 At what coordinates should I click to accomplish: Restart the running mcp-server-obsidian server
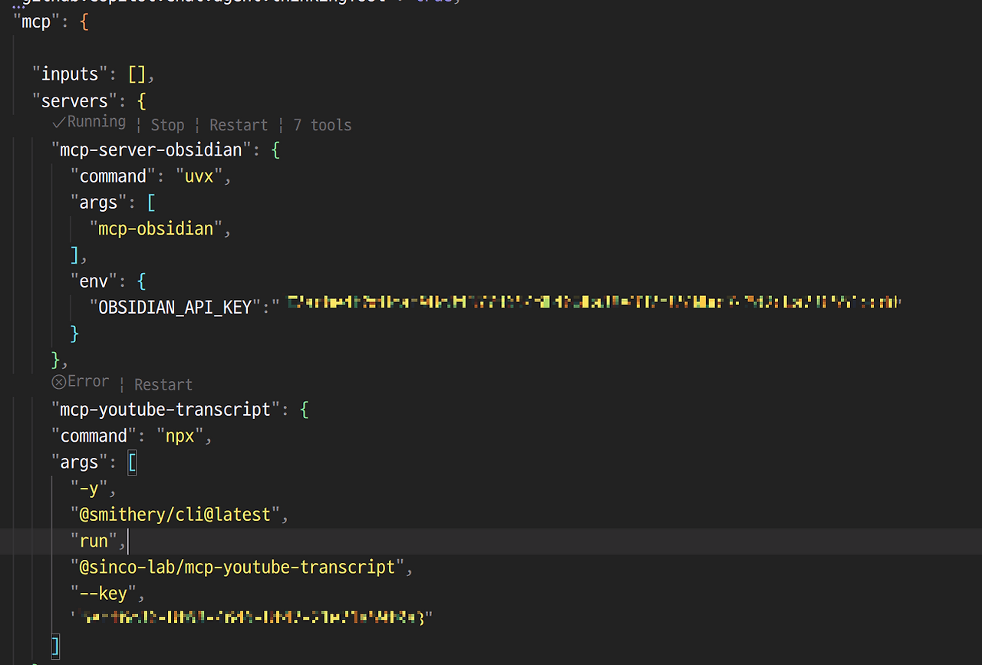(239, 124)
